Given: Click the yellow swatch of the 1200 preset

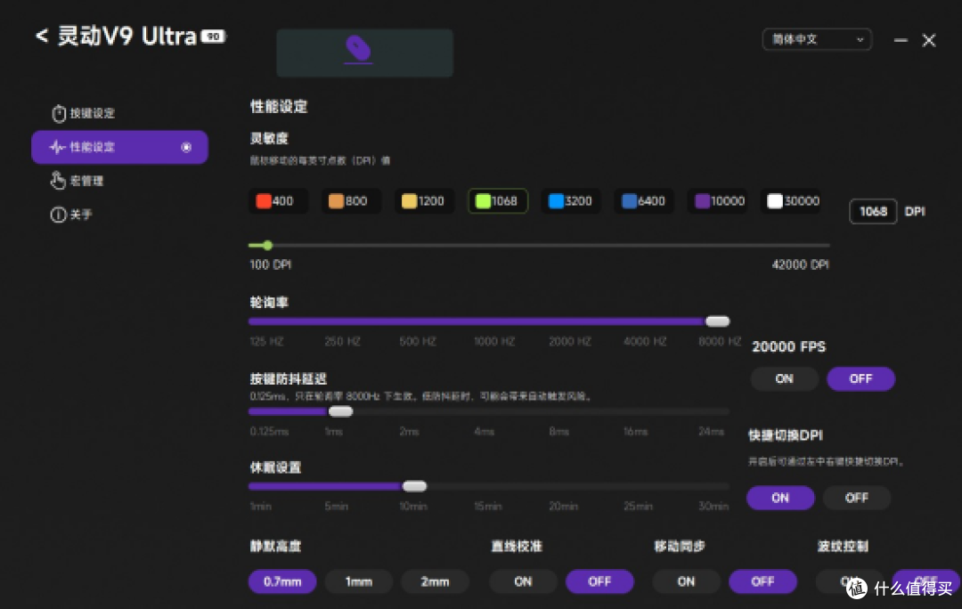Looking at the screenshot, I should (409, 201).
